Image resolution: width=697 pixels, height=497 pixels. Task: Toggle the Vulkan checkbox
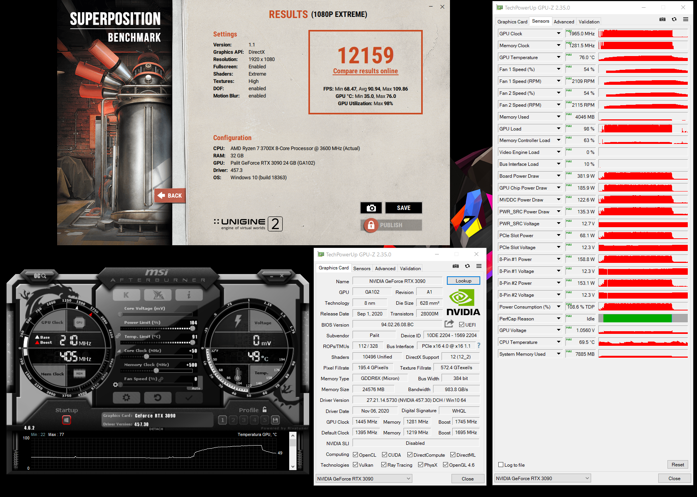[355, 465]
